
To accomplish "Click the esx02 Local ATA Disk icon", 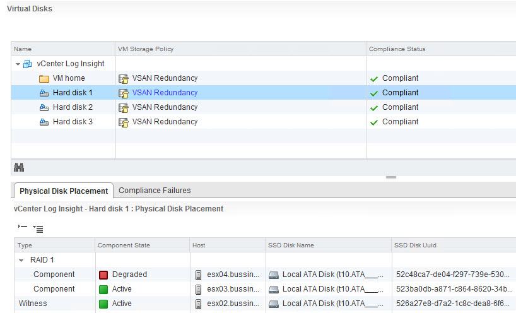I will click(274, 304).
